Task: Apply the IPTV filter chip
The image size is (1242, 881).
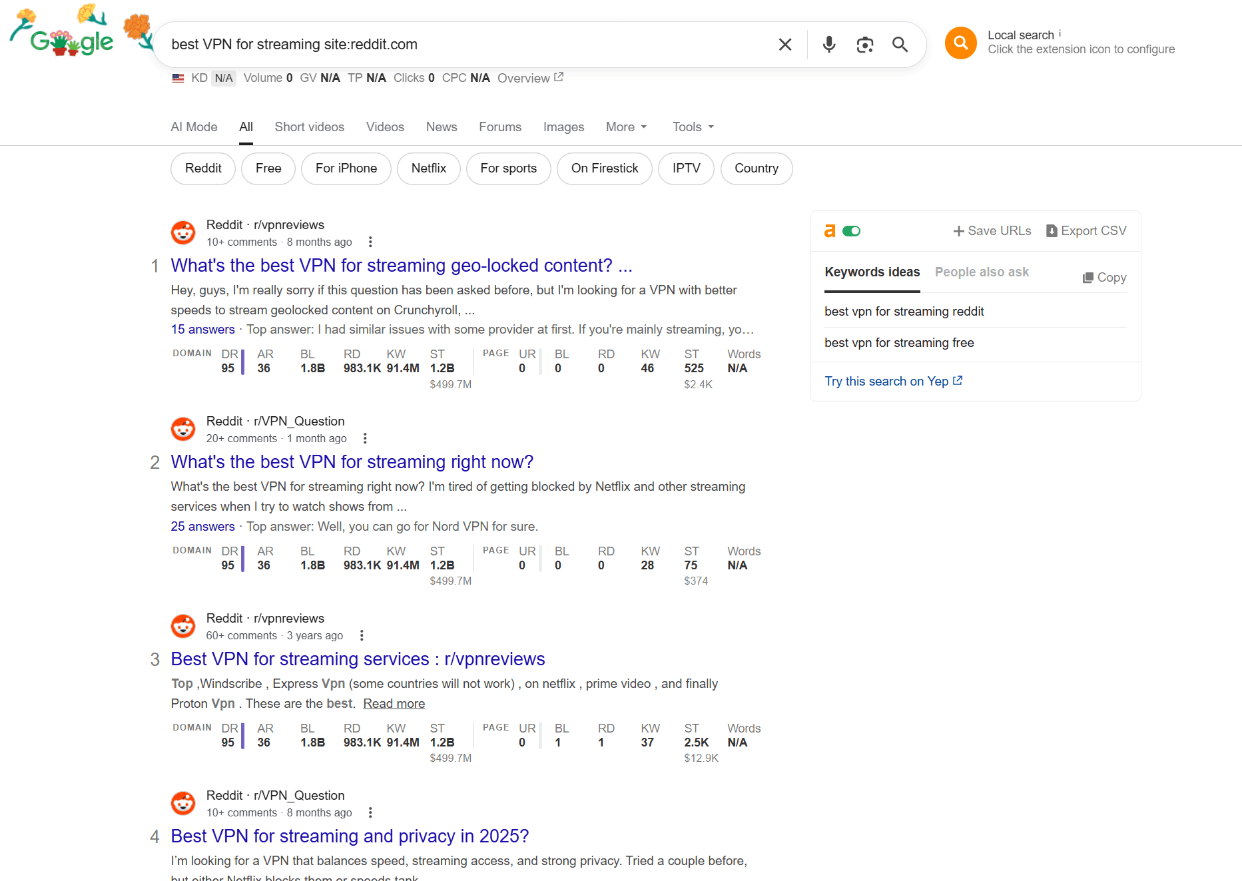Action: click(x=686, y=168)
